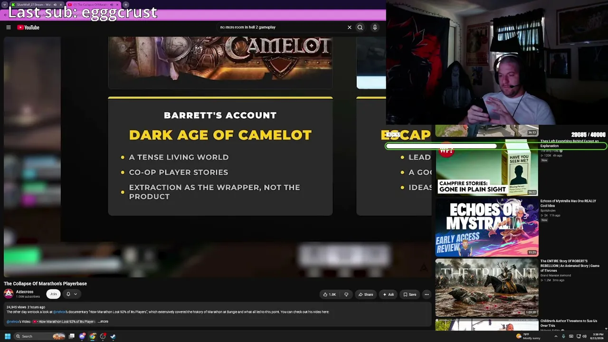The width and height of the screenshot is (608, 342).
Task: Open more actions three-dot menu
Action: pos(427,294)
